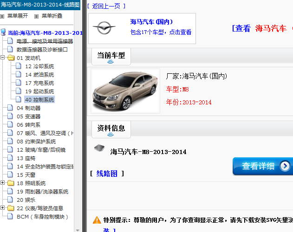Click the page icon of 13 座椅
The height and width of the screenshot is (232, 293).
coord(10,158)
